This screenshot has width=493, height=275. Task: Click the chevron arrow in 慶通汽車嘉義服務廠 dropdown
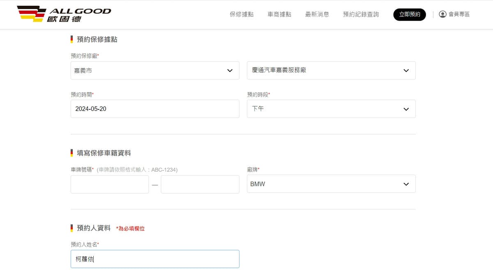tap(406, 71)
